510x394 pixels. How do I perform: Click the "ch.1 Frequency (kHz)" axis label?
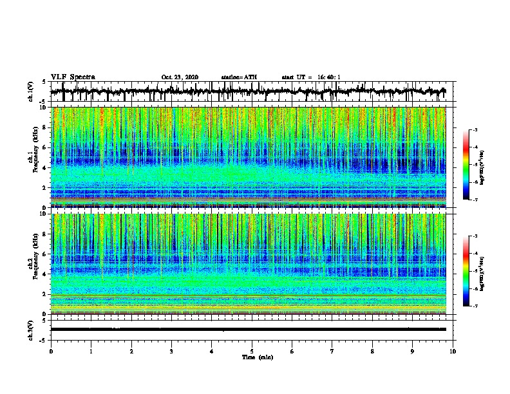click(x=33, y=150)
